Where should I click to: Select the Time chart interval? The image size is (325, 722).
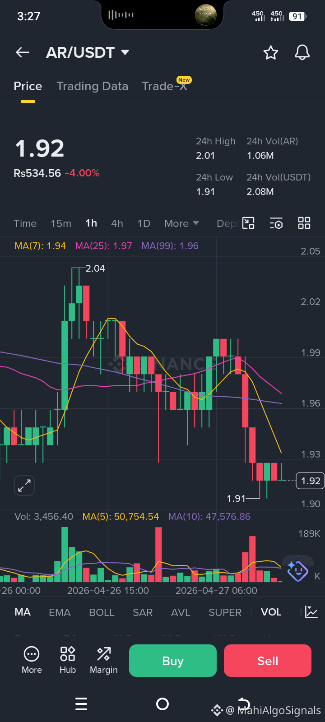point(25,223)
